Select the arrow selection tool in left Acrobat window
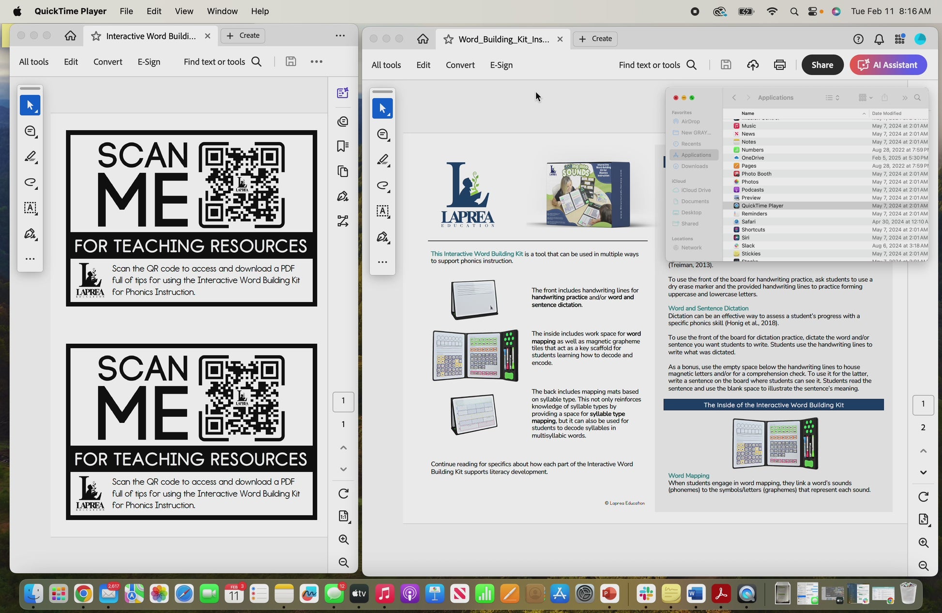The height and width of the screenshot is (613, 942). click(x=30, y=105)
